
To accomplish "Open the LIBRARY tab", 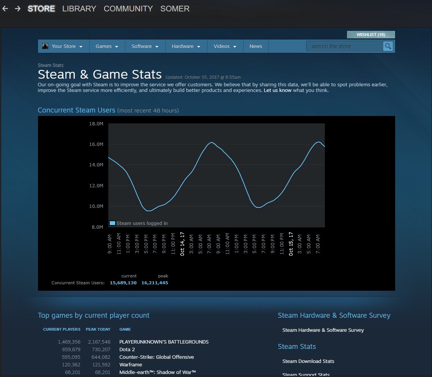I will (x=79, y=8).
